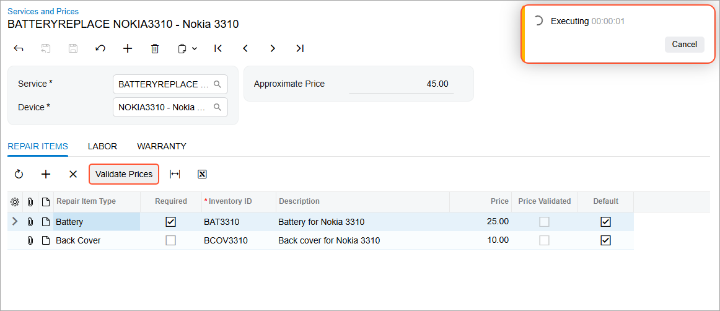Click the Add New Record plus icon
This screenshot has width=720, height=311.
[x=128, y=48]
